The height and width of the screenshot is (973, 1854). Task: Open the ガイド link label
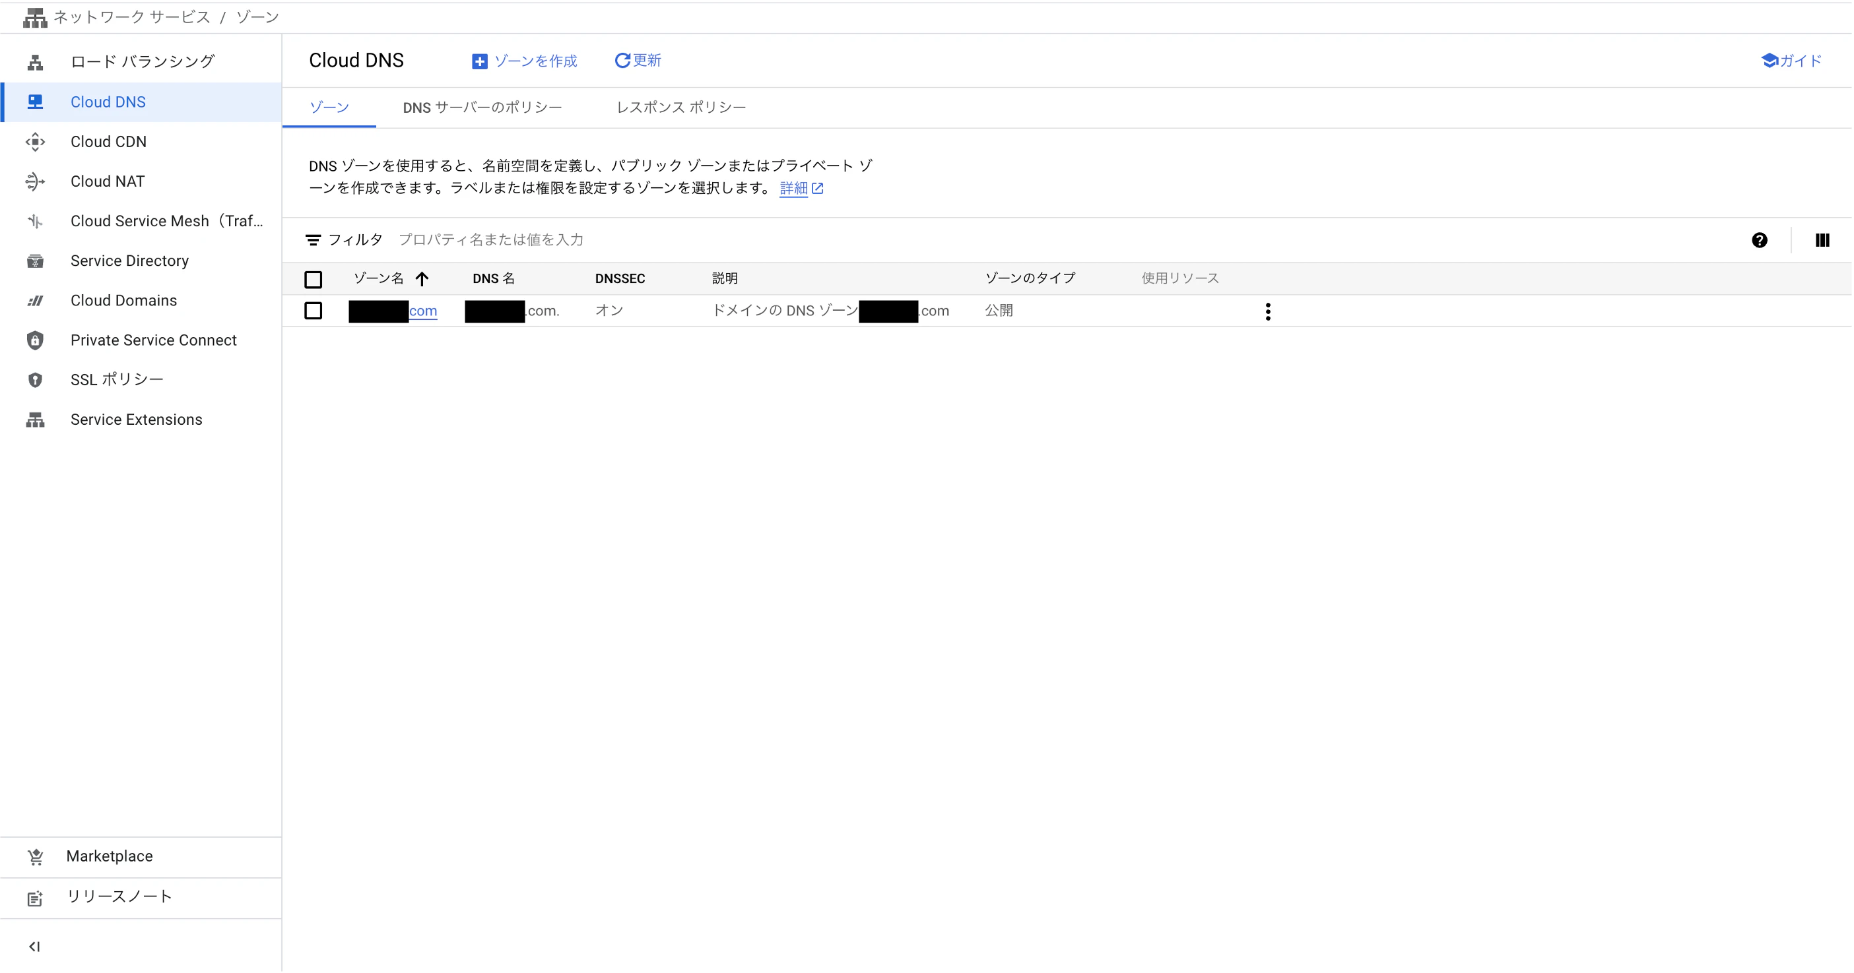1800,61
